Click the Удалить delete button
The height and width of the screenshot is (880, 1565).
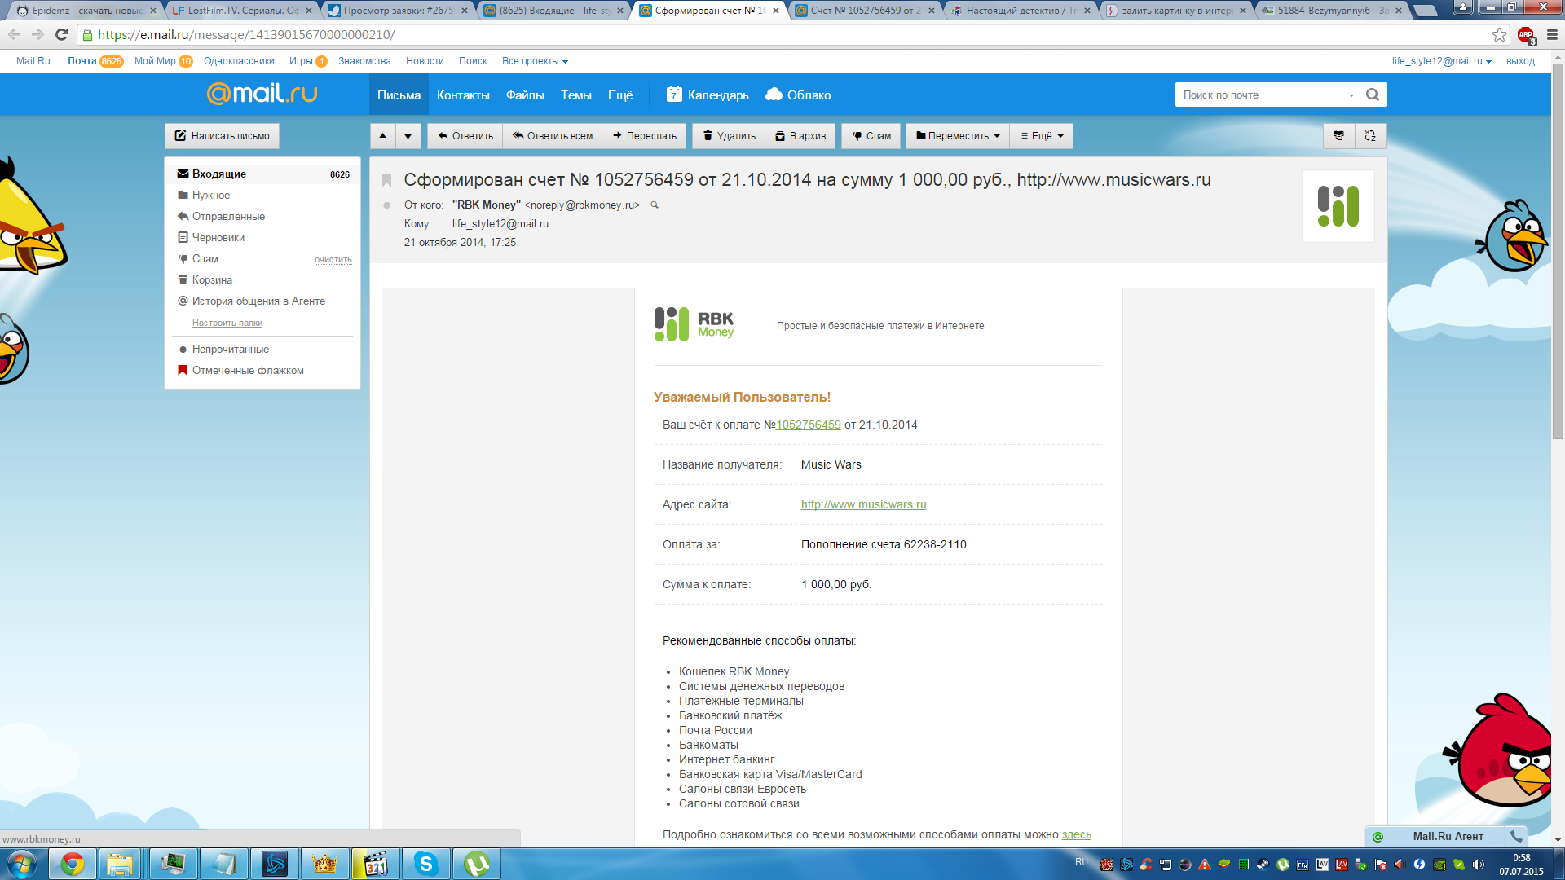729,136
